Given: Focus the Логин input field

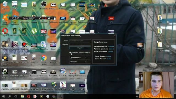Looking at the screenshot, I should (80, 41).
